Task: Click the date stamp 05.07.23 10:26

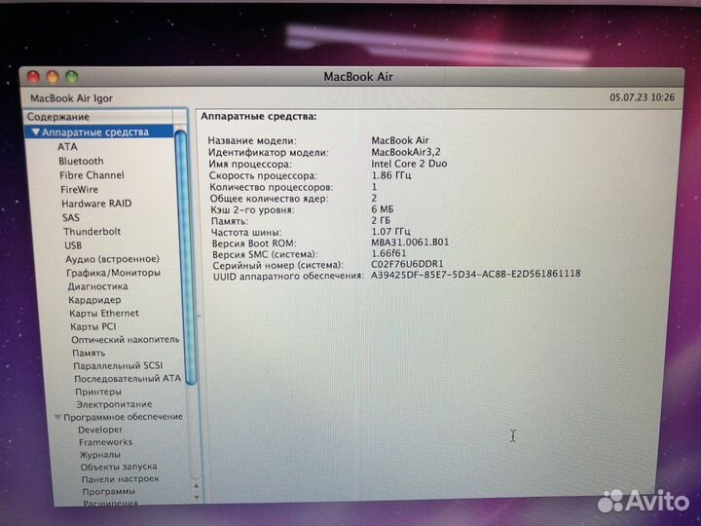Action: [642, 97]
